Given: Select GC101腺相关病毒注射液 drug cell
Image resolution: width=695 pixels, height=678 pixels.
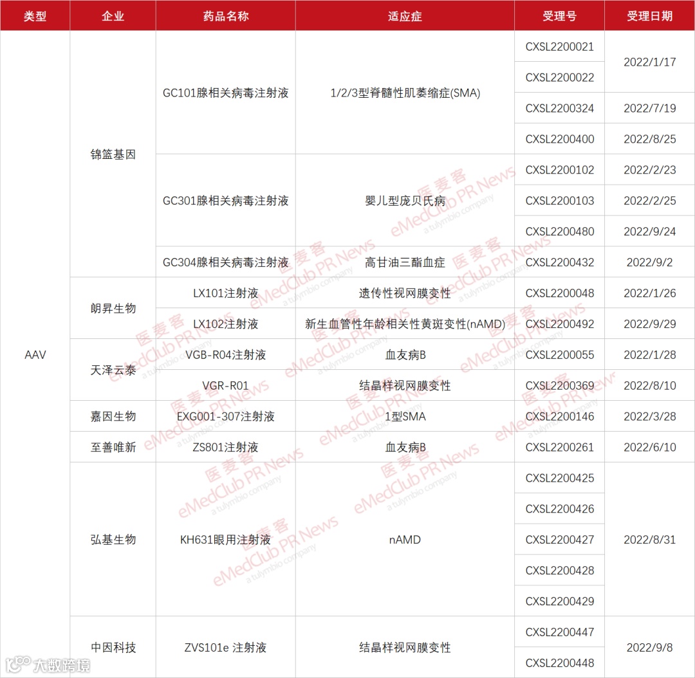Looking at the screenshot, I should pos(226,93).
